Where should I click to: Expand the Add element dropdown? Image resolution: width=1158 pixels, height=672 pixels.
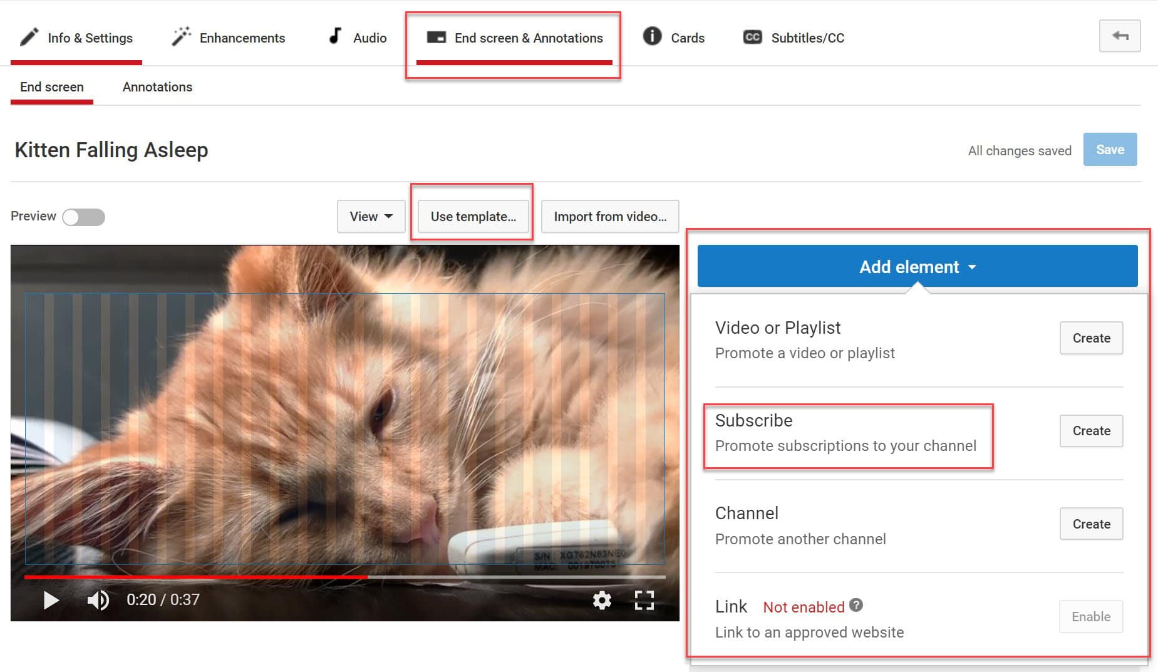[x=917, y=266]
